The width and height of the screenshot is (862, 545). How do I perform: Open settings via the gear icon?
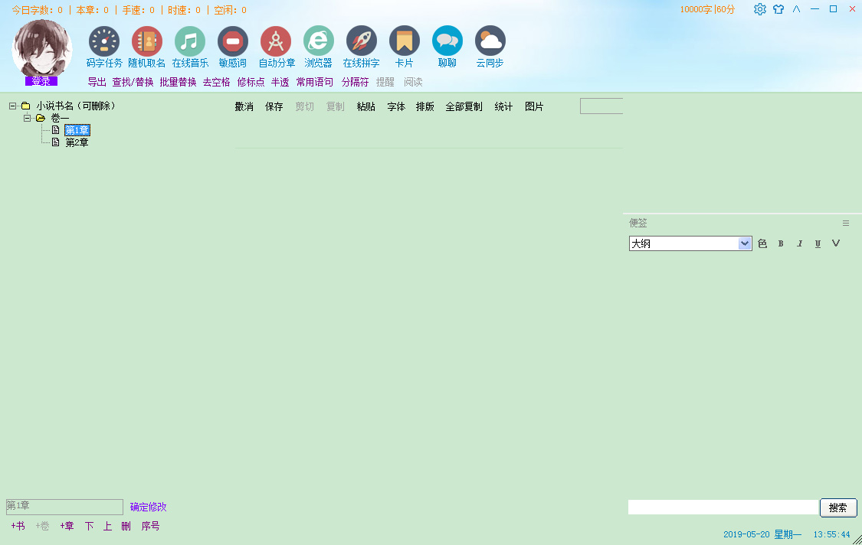760,9
